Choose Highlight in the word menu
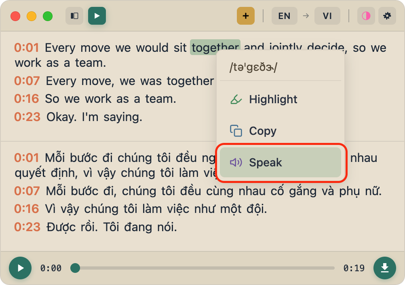The image size is (405, 285). 273,99
